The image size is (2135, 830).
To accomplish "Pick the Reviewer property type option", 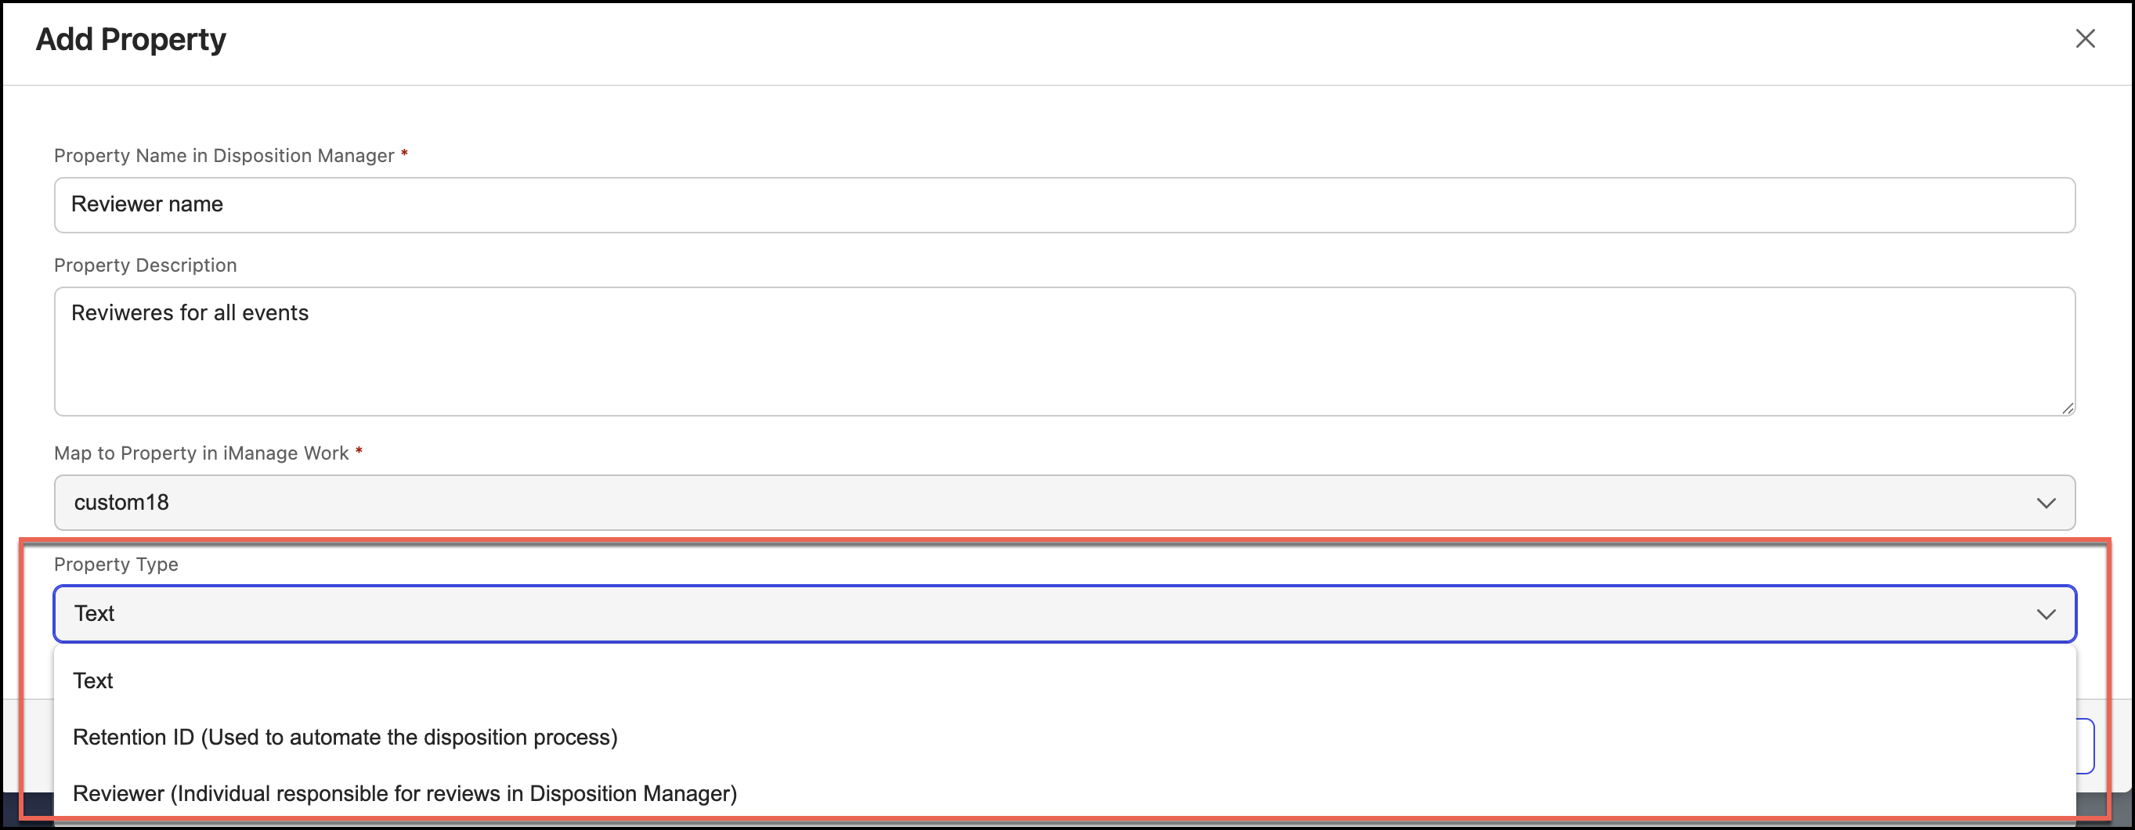I will click(x=404, y=793).
